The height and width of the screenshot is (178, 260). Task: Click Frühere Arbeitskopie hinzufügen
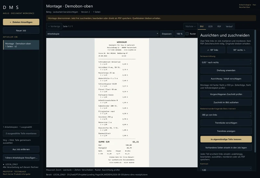[x=21, y=158]
